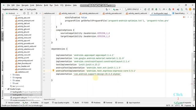The width and height of the screenshot is (196, 110).
Task: Click the intention light bulb in the gutter
Action: pyautogui.click(x=53, y=71)
